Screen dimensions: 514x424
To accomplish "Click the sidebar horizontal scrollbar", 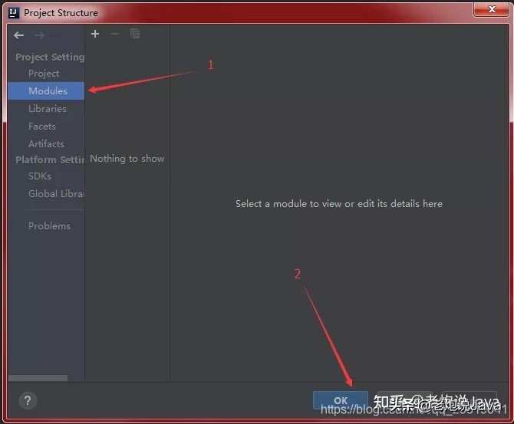I will (38, 378).
